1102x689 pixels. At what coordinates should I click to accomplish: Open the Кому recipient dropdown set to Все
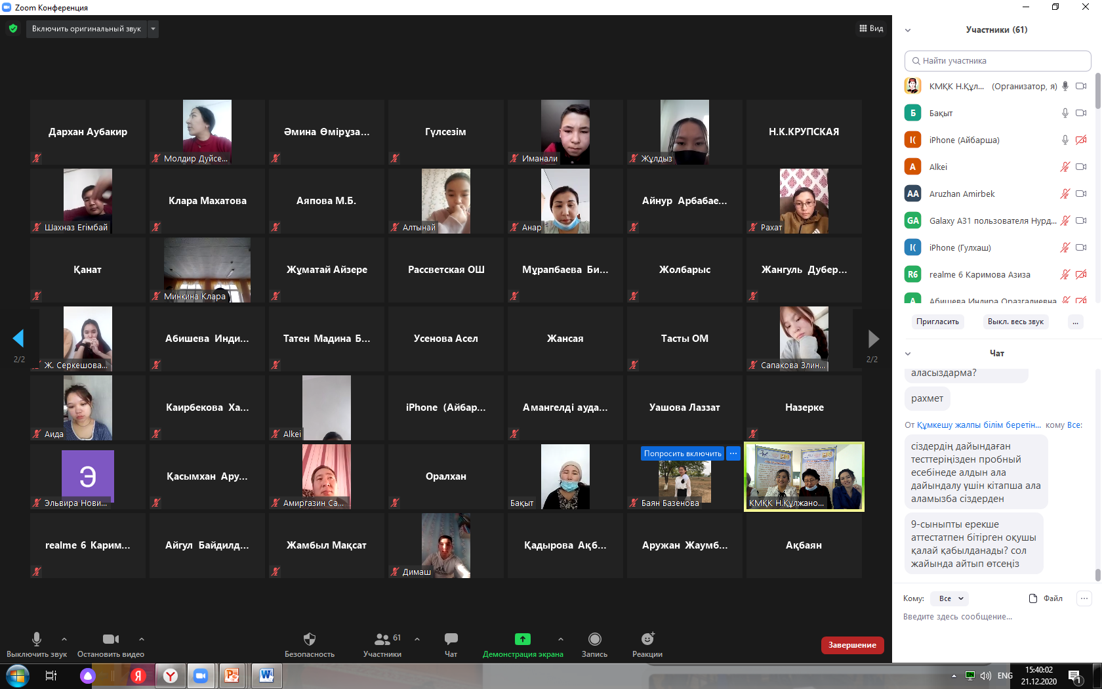tap(950, 598)
